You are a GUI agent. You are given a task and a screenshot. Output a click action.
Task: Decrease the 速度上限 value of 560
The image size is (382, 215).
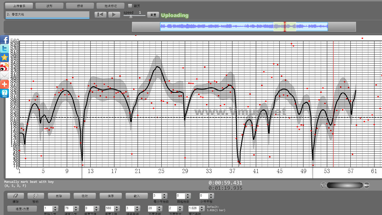116,210
